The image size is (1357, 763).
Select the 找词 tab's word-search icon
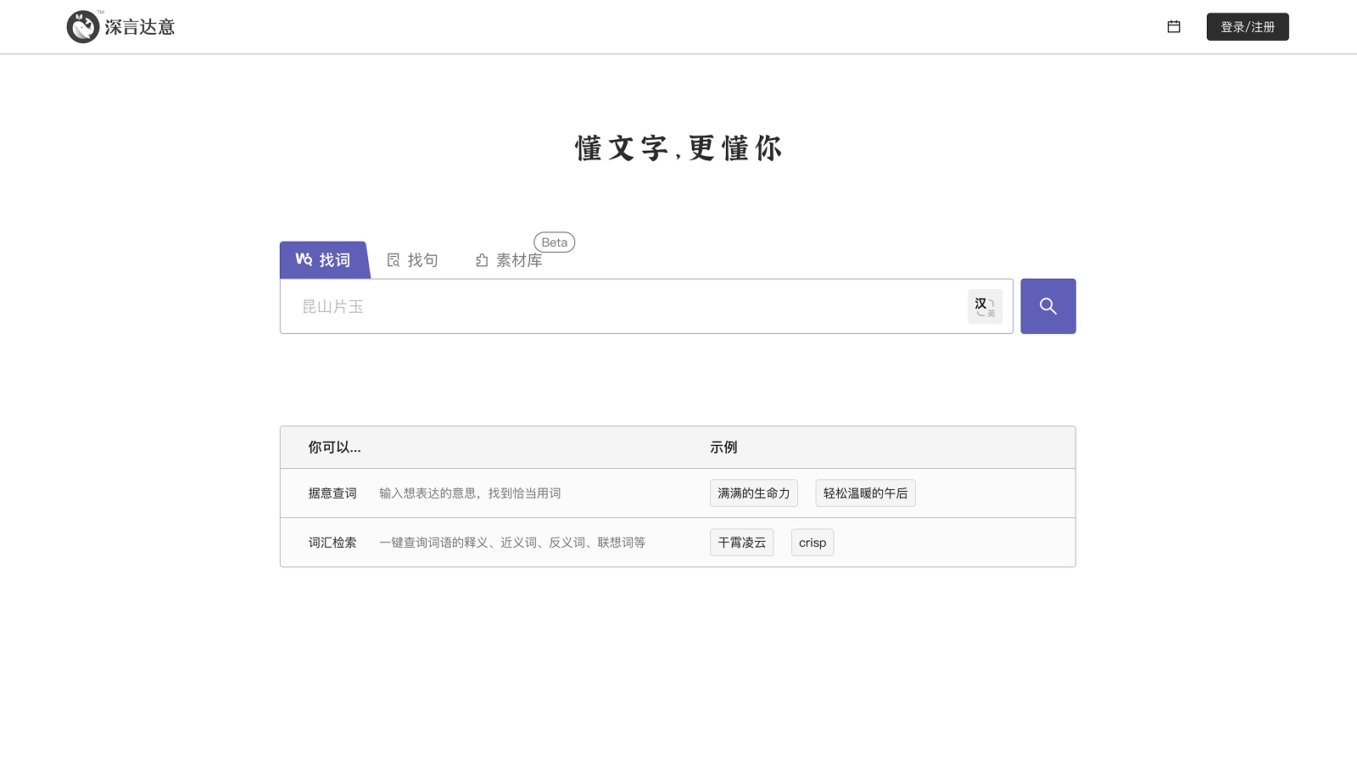tap(304, 260)
